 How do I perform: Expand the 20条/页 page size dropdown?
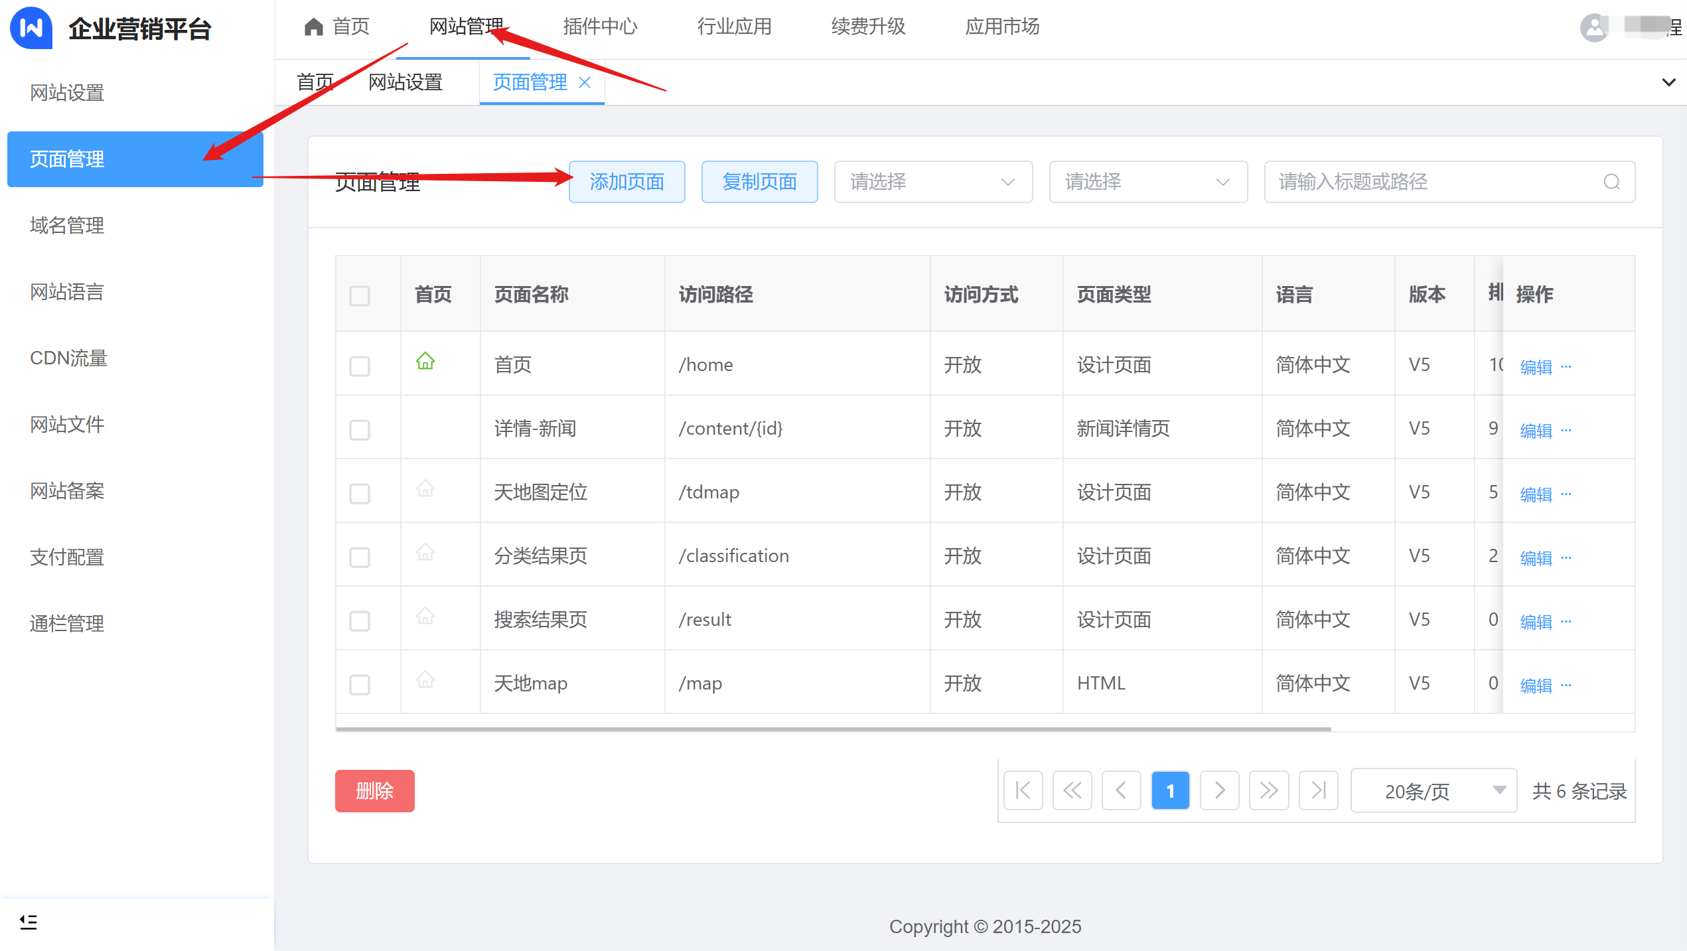[1433, 790]
